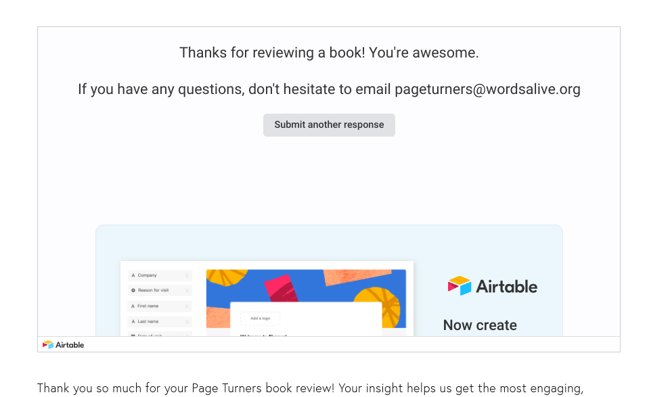This screenshot has width=670, height=397.
Task: Click the Thanks for reviewing a book message
Action: (x=329, y=53)
